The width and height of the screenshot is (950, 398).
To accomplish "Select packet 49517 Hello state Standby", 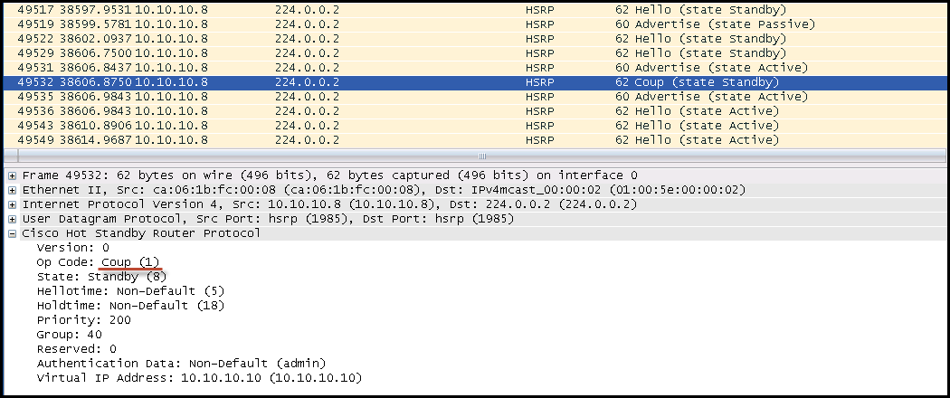I will 474,10.
